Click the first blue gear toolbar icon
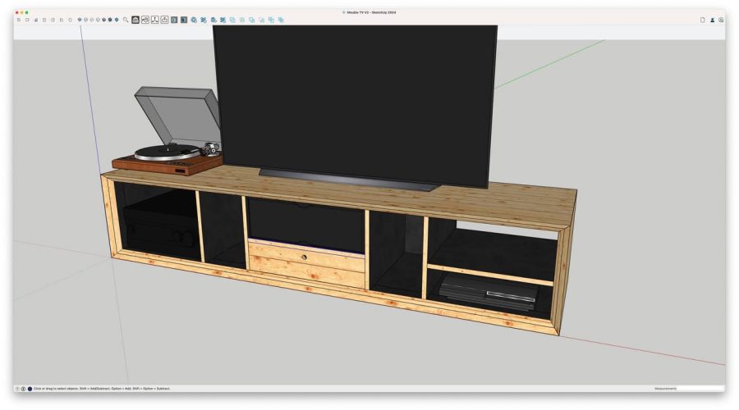This screenshot has width=739, height=410. [x=194, y=20]
